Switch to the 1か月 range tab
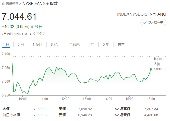This screenshot has width=170, height=121. (37, 44)
